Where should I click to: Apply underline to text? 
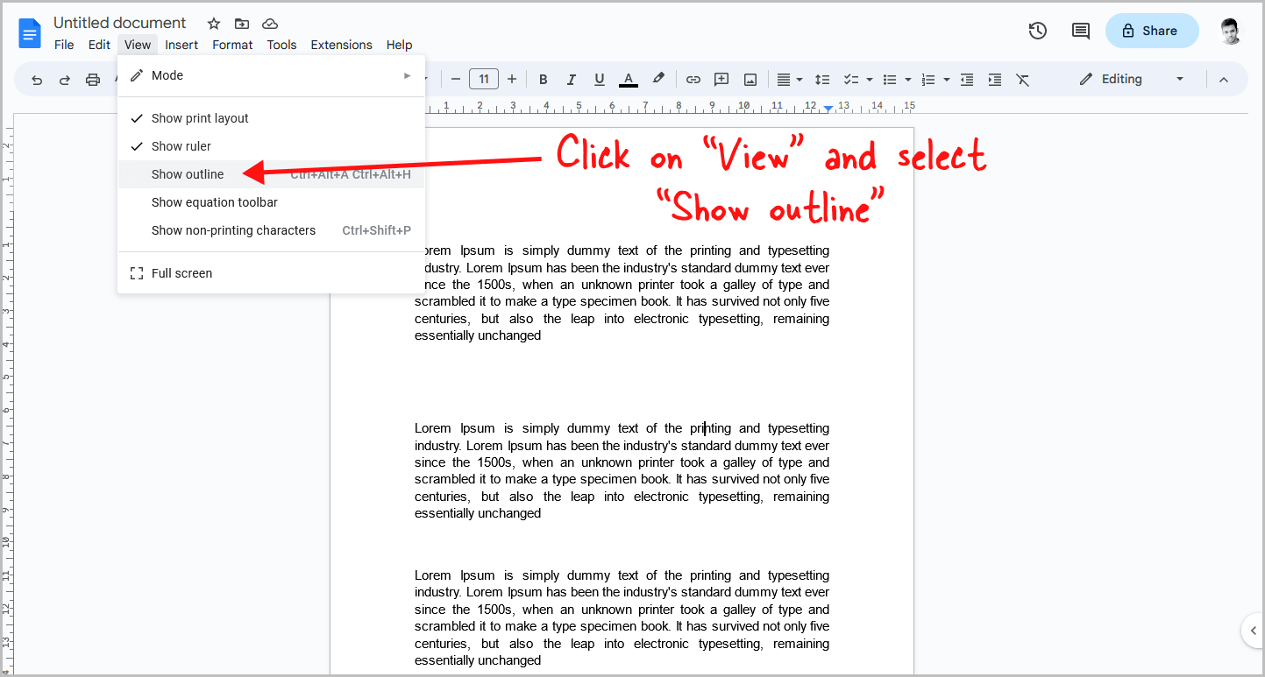[599, 79]
